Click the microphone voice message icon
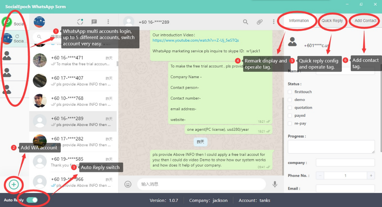 click(x=275, y=184)
